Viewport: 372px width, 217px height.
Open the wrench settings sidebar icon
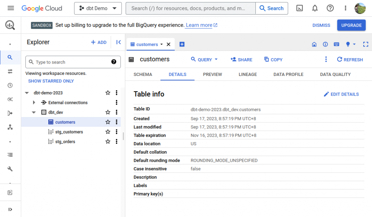click(10, 169)
